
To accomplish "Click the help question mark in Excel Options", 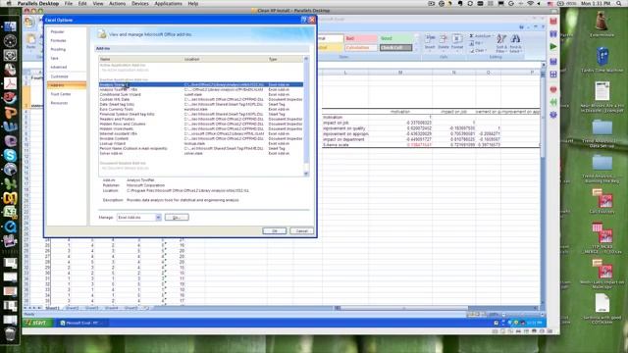I will (x=303, y=20).
